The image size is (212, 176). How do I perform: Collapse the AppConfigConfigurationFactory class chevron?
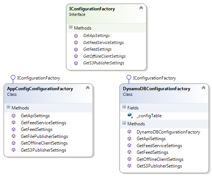click(x=88, y=88)
